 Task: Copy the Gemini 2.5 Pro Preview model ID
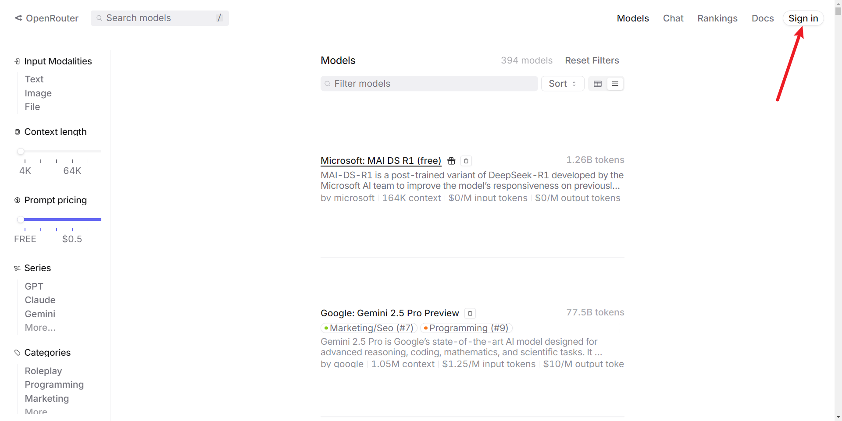(470, 313)
